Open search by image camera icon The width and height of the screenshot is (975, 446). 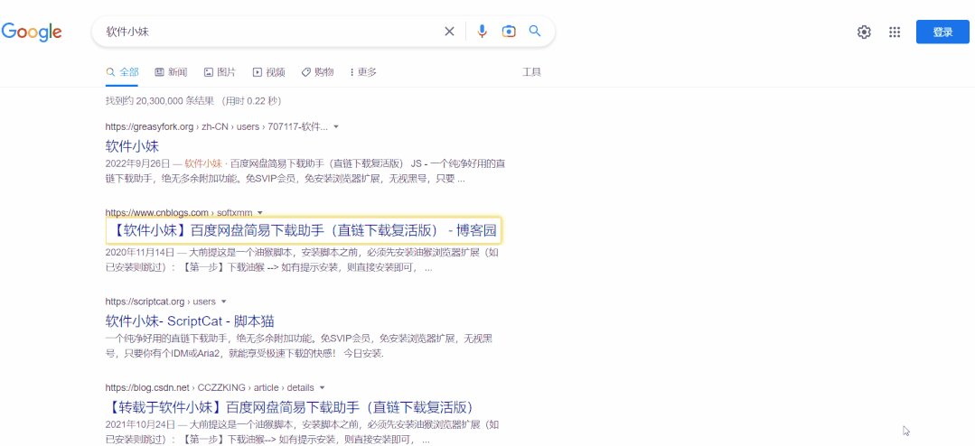(509, 31)
